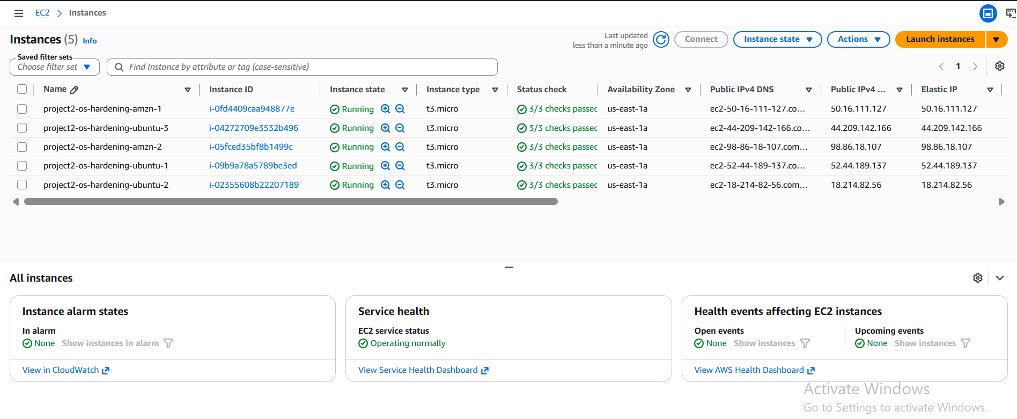
Task: Open the Choose filter set dropdown
Action: 55,67
